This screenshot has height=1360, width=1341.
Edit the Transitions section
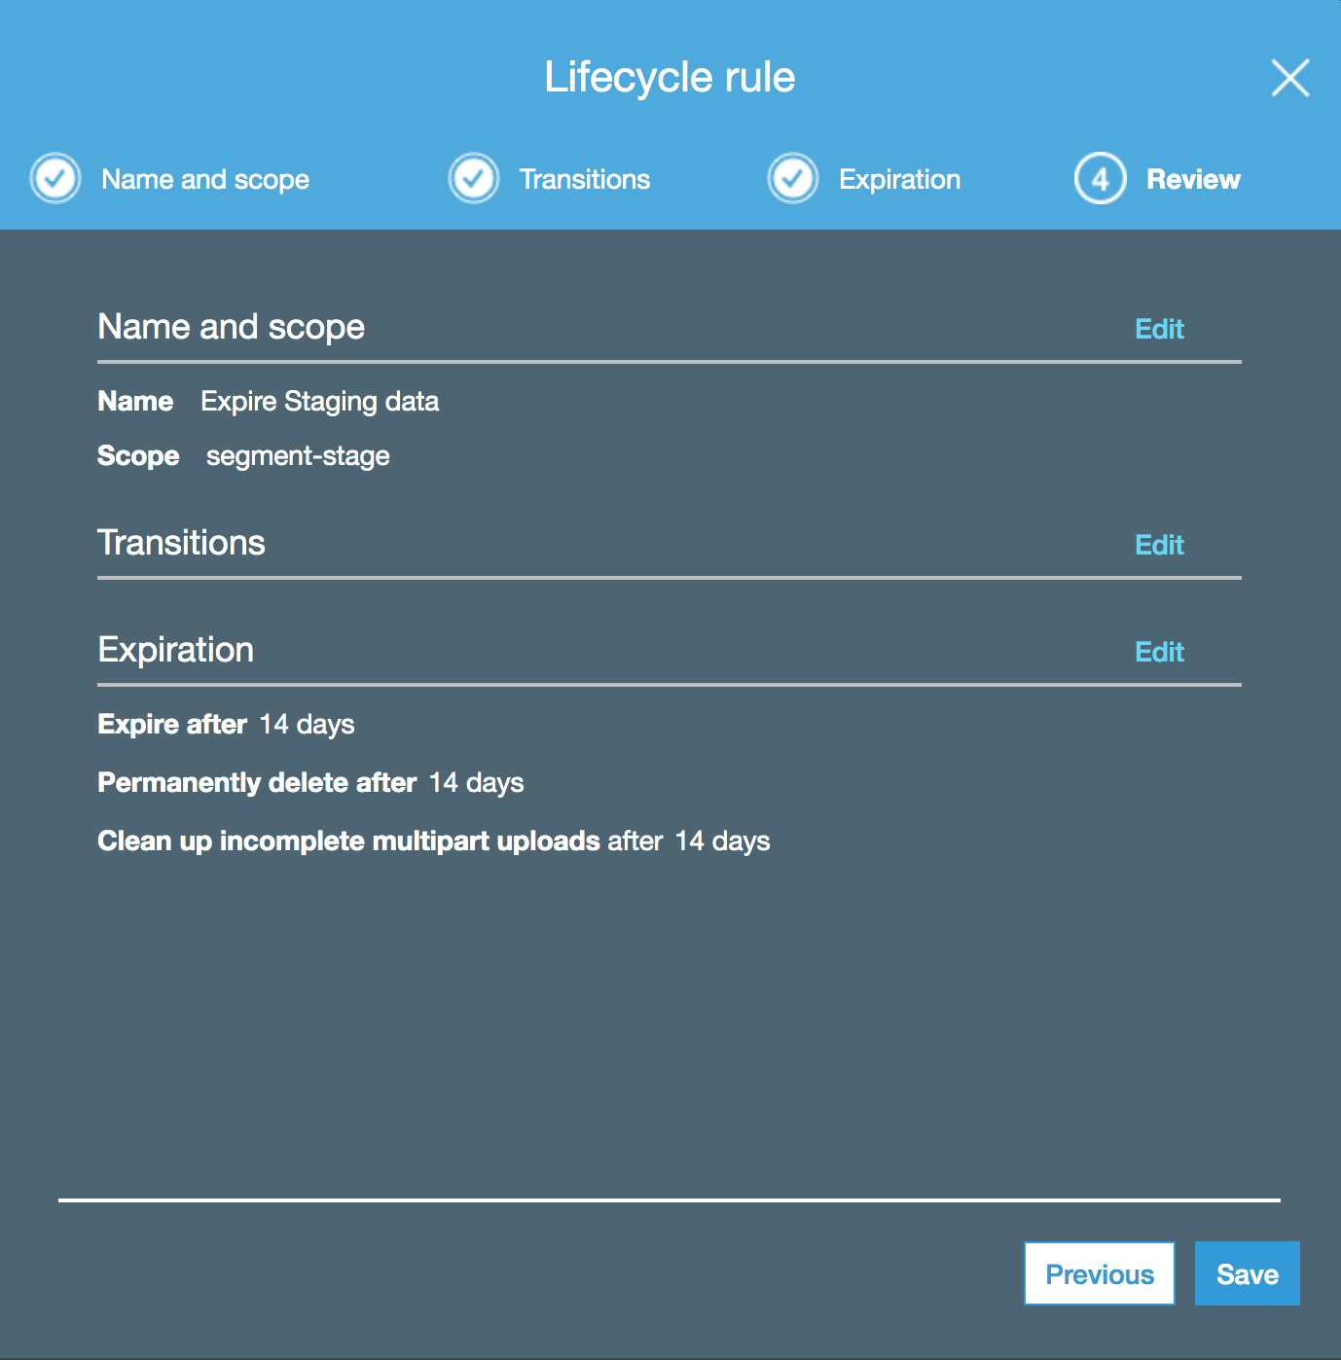pyautogui.click(x=1159, y=545)
